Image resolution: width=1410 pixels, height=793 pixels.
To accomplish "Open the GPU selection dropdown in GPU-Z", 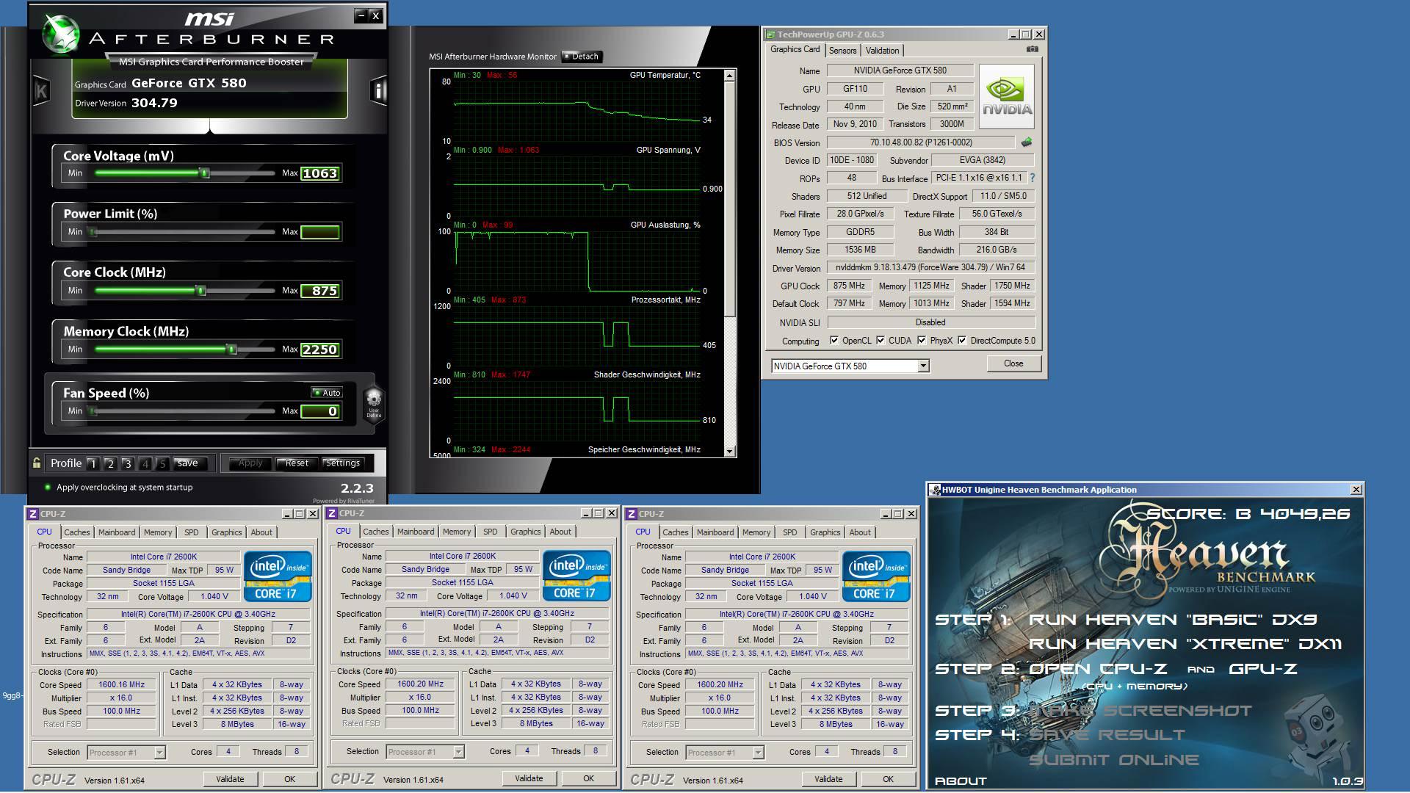I will [x=923, y=366].
